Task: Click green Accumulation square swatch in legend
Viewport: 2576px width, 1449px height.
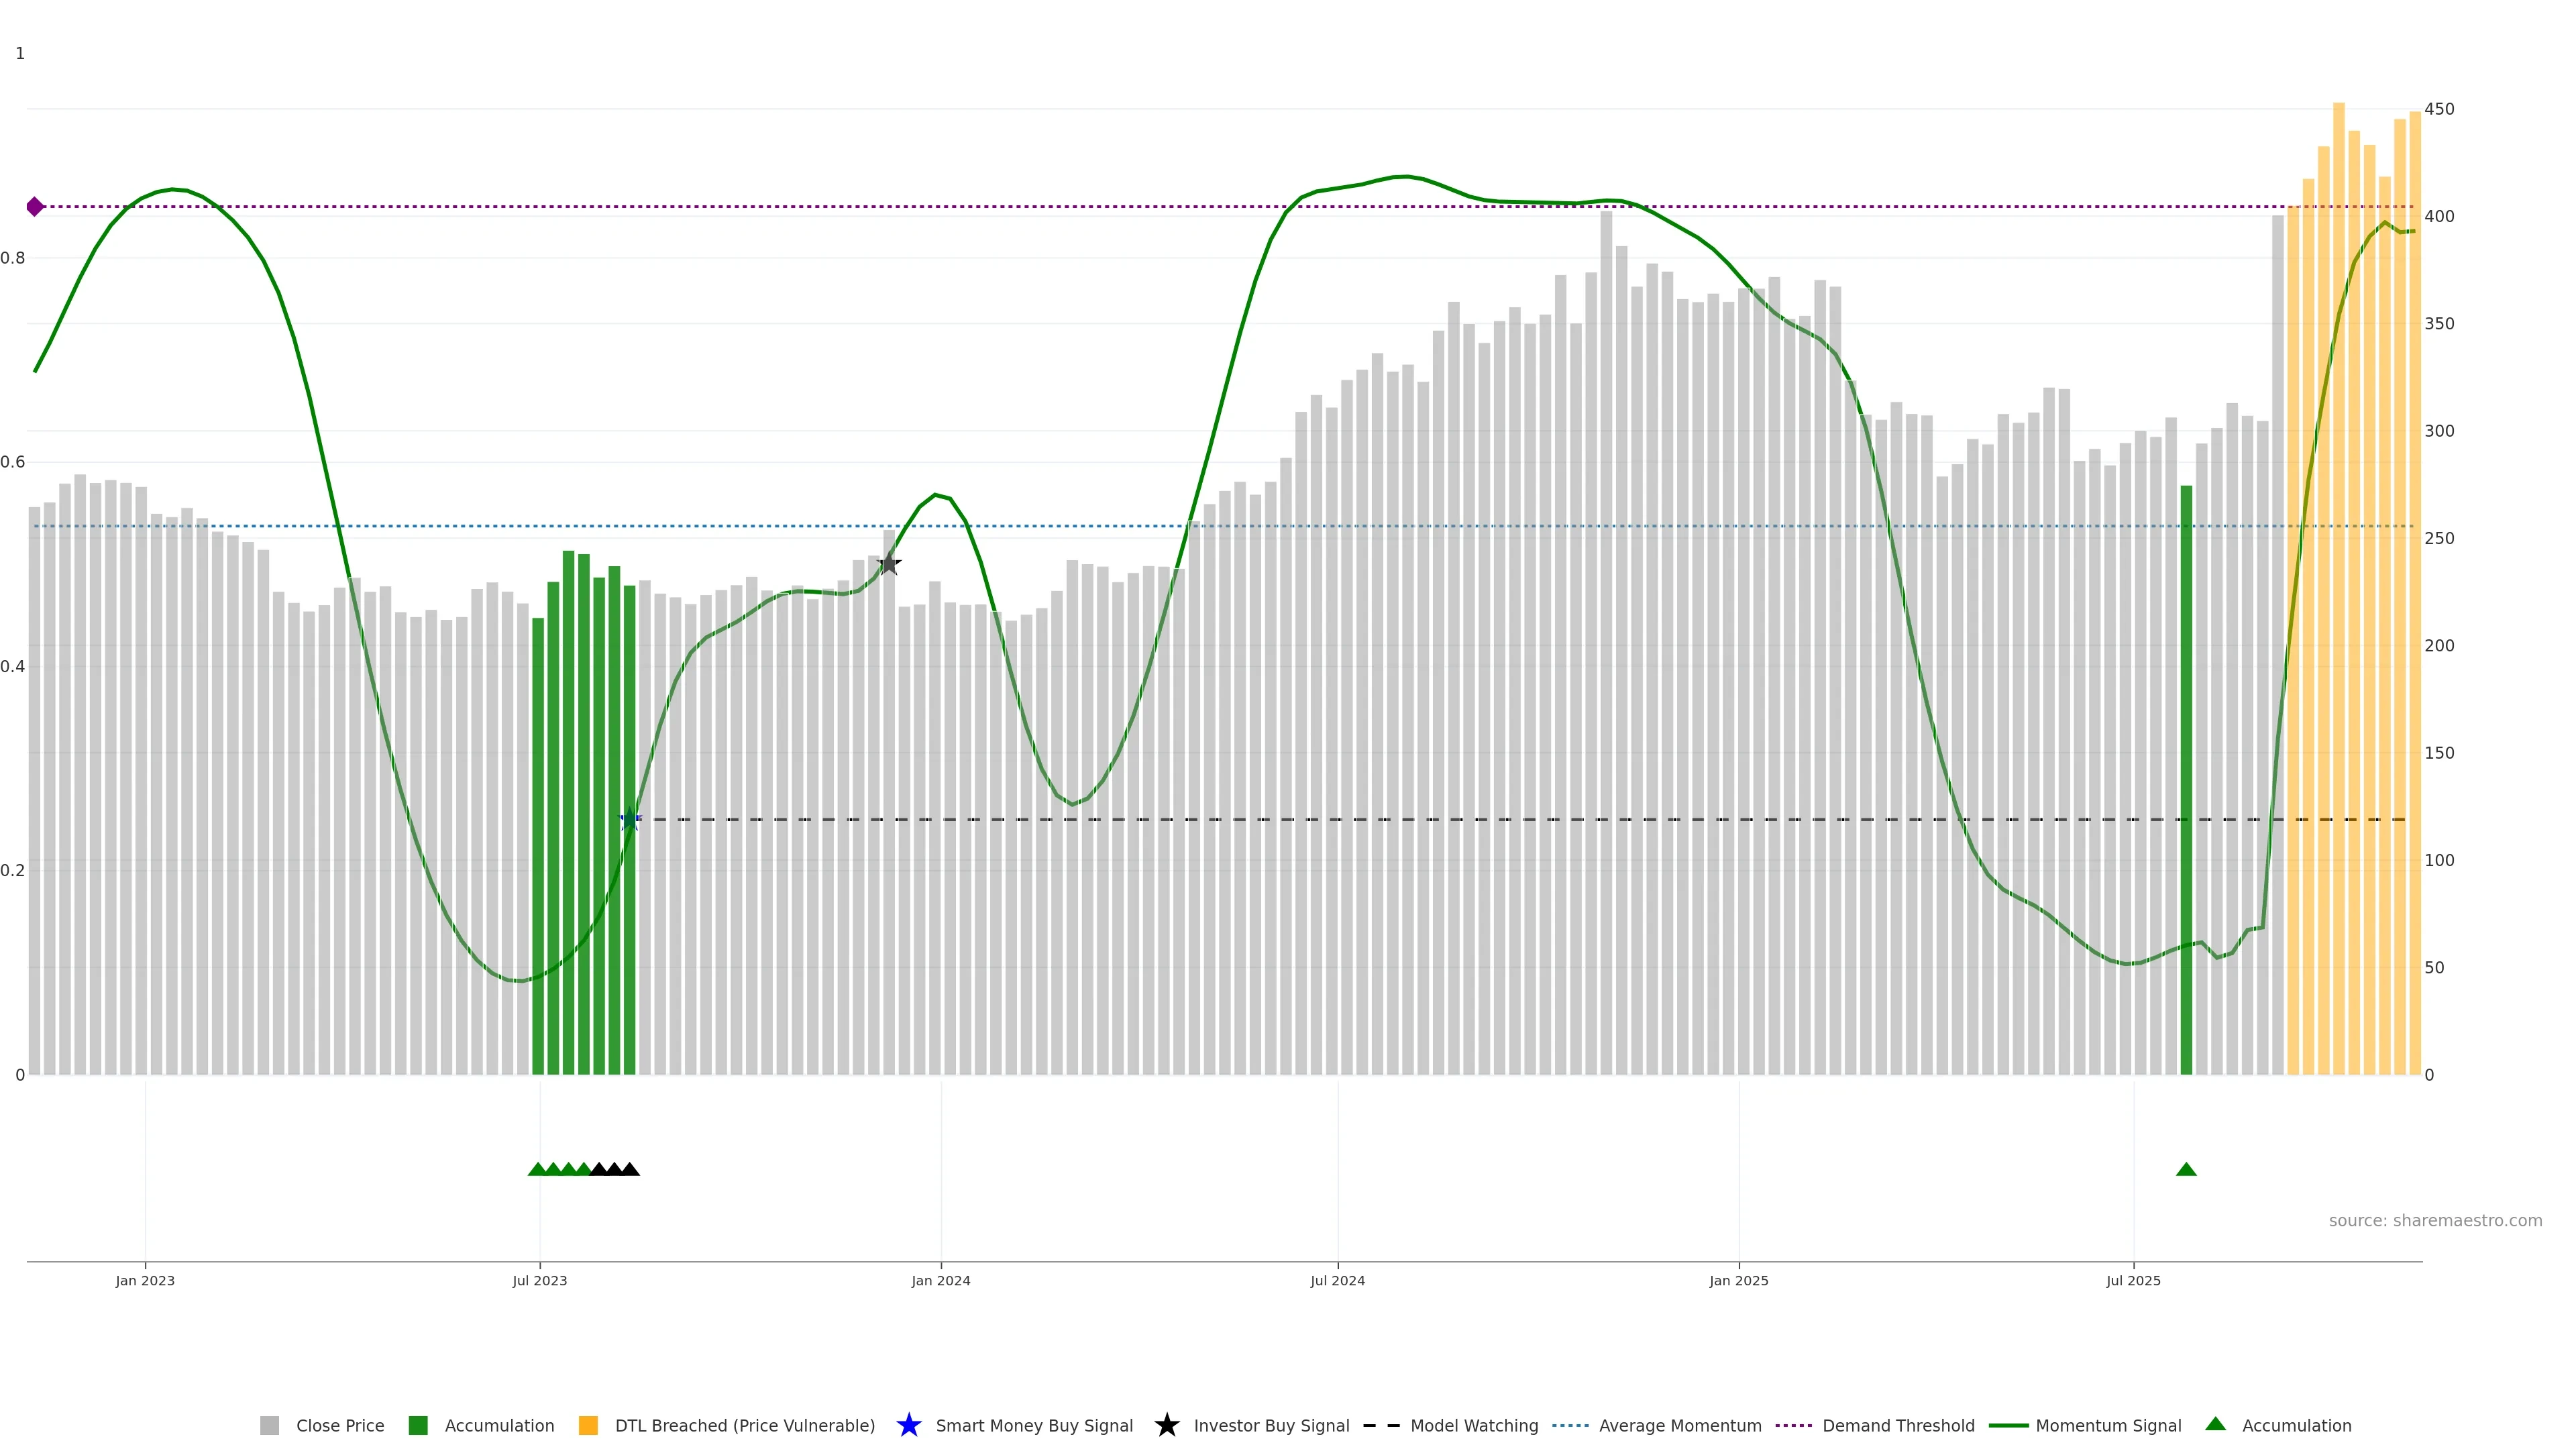Action: [418, 1425]
